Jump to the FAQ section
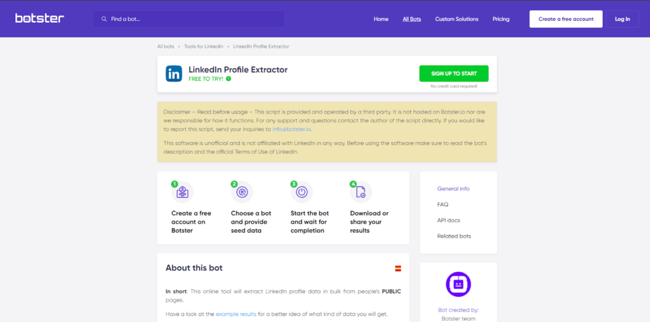The width and height of the screenshot is (650, 322). click(442, 205)
